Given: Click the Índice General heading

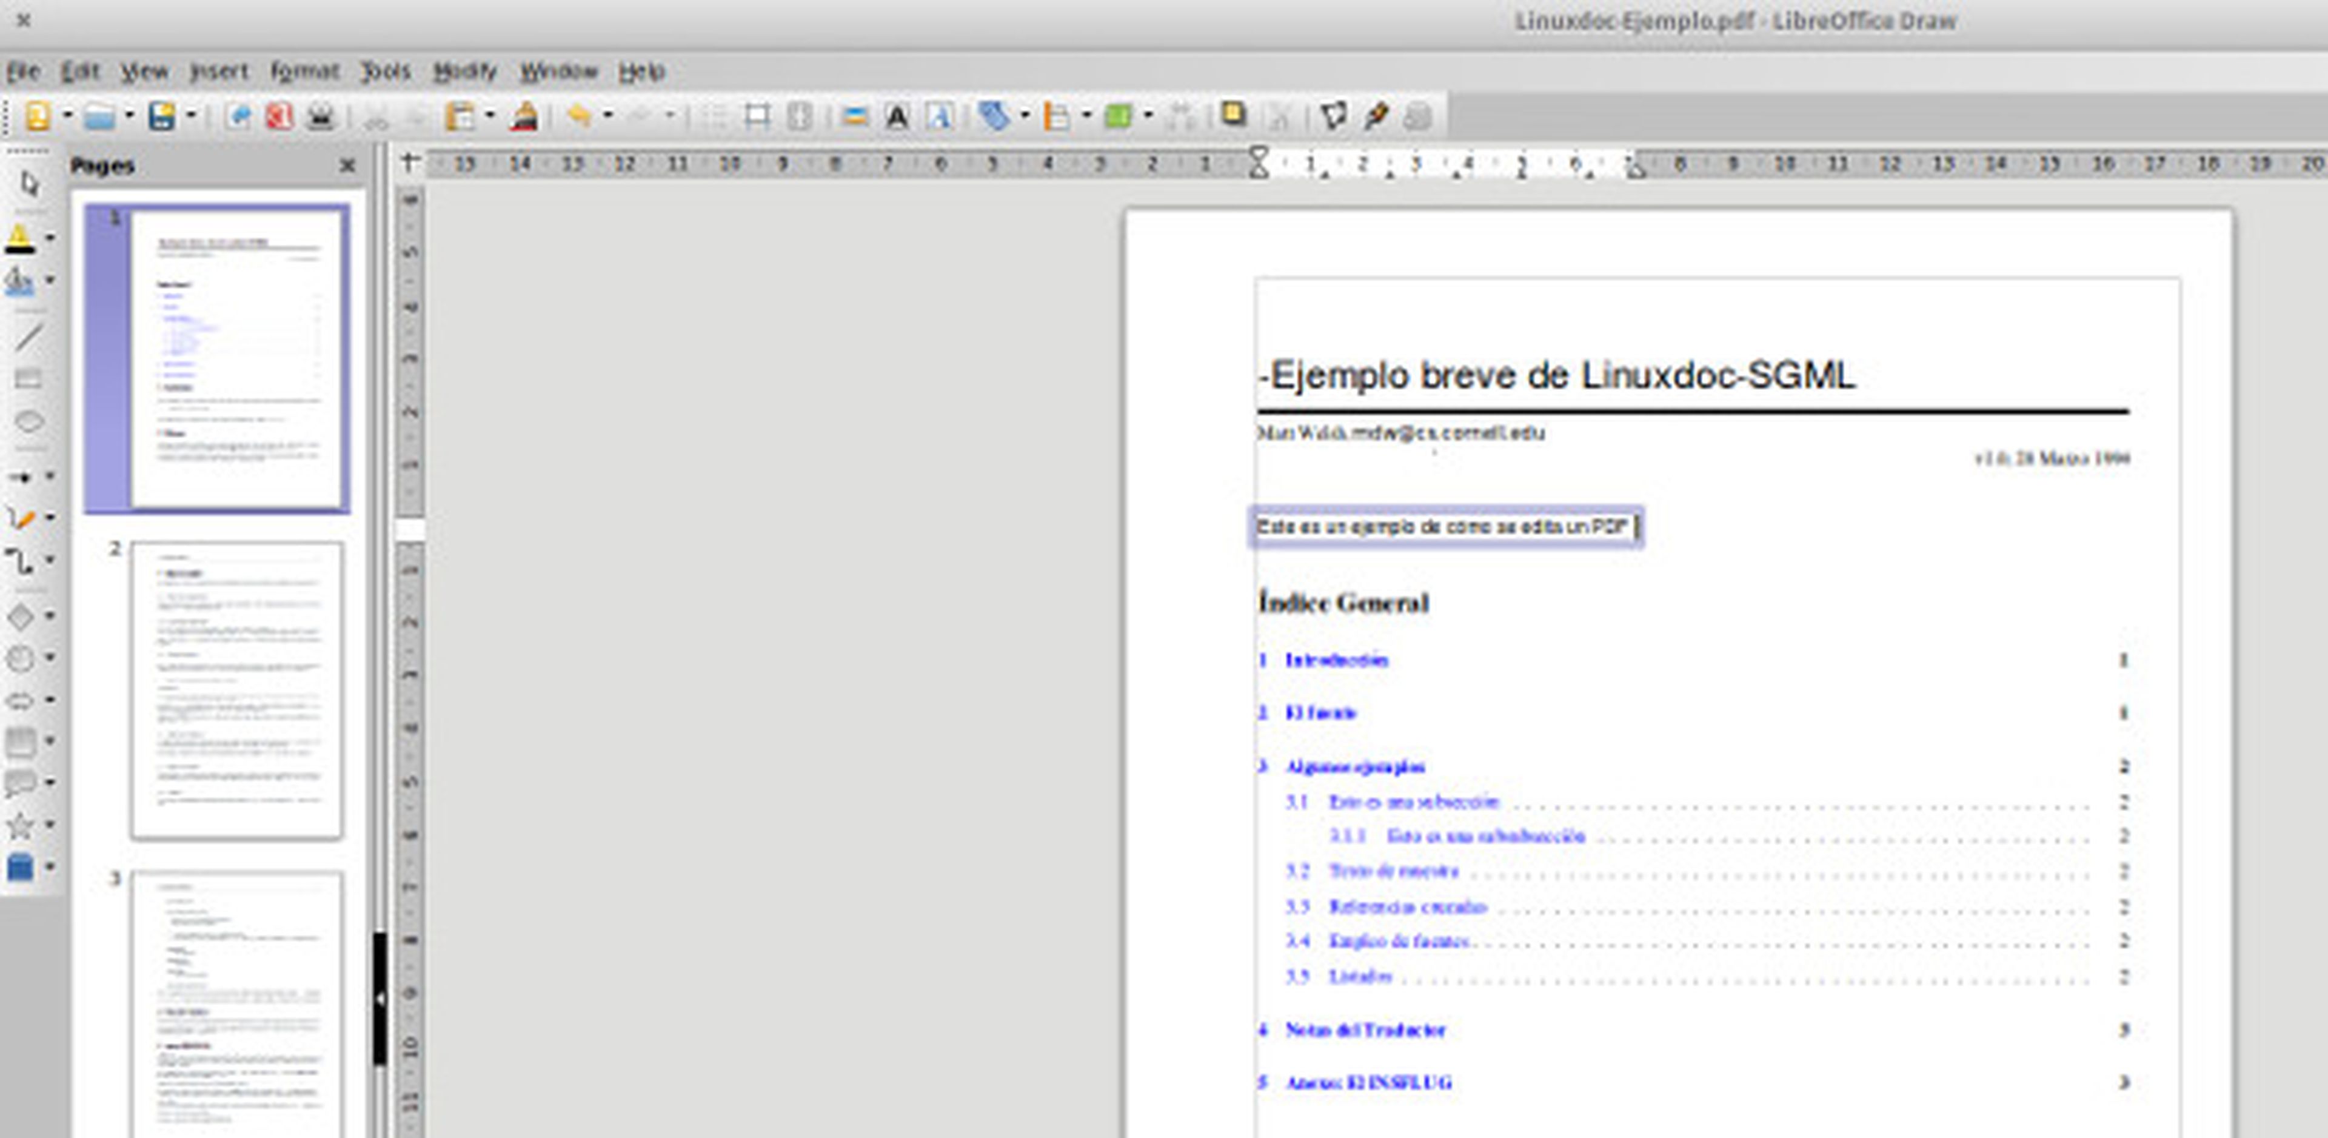Looking at the screenshot, I should pyautogui.click(x=1343, y=602).
